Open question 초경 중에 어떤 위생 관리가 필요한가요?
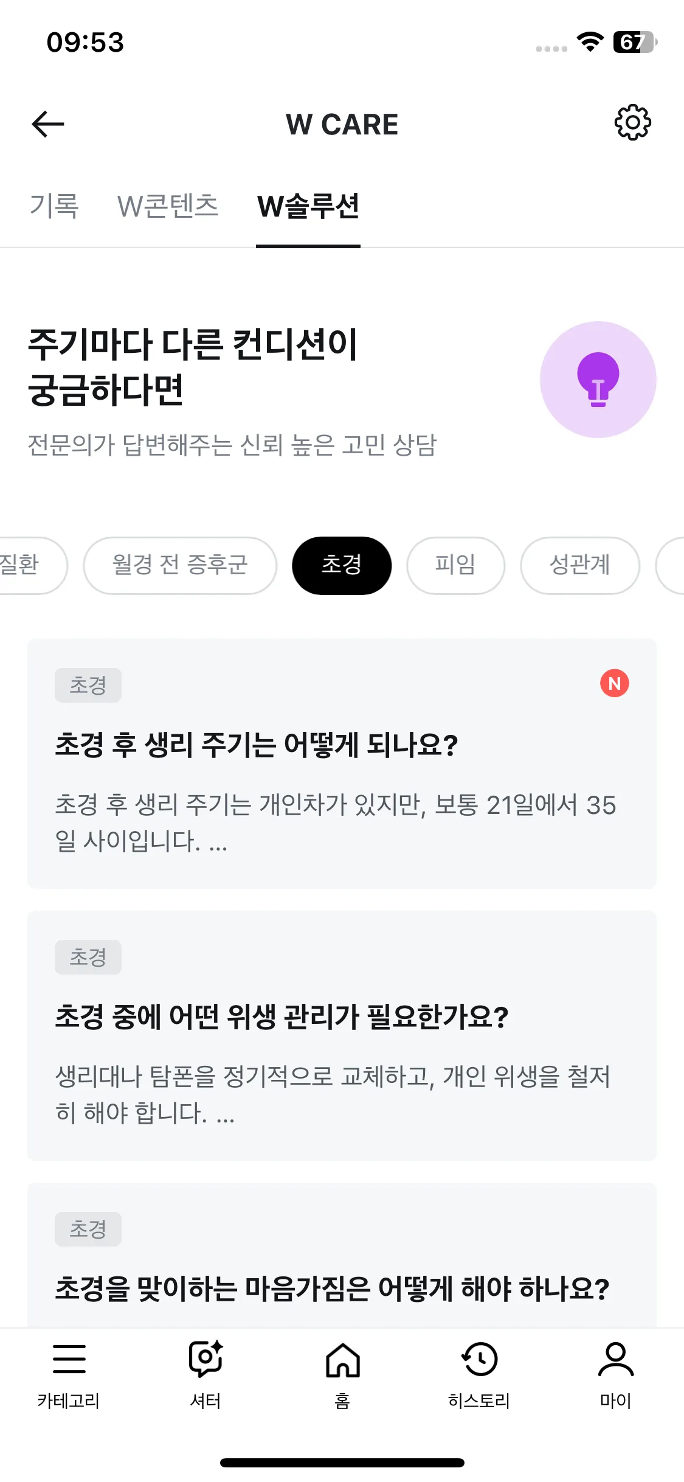Viewport: 684px width, 1482px height. [x=342, y=1035]
